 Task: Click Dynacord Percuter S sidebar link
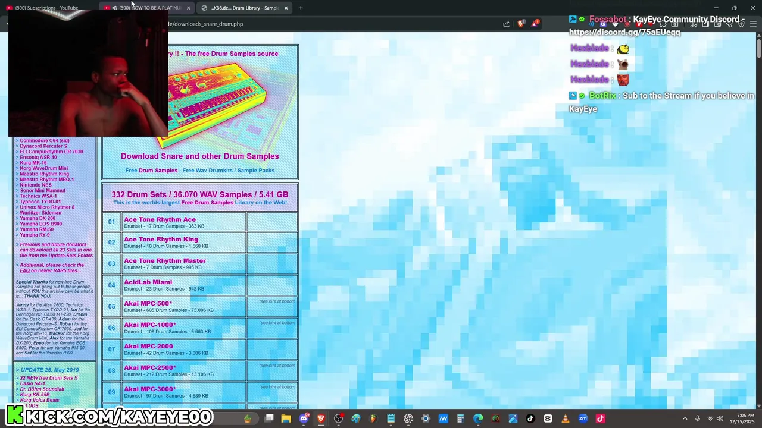43,146
